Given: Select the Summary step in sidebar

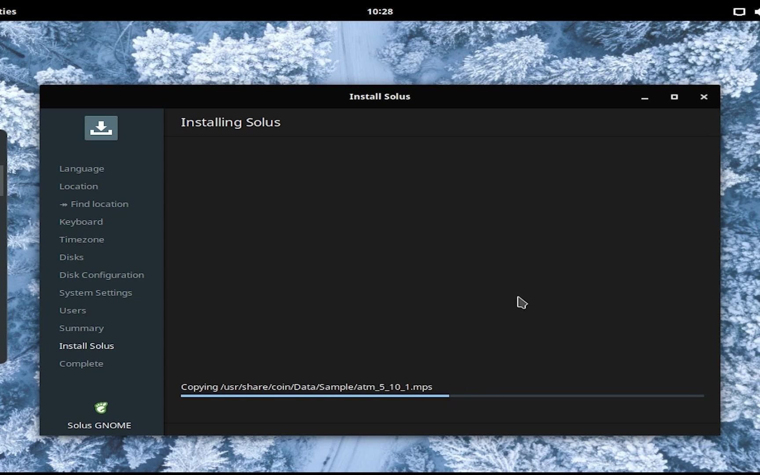Looking at the screenshot, I should (x=81, y=328).
